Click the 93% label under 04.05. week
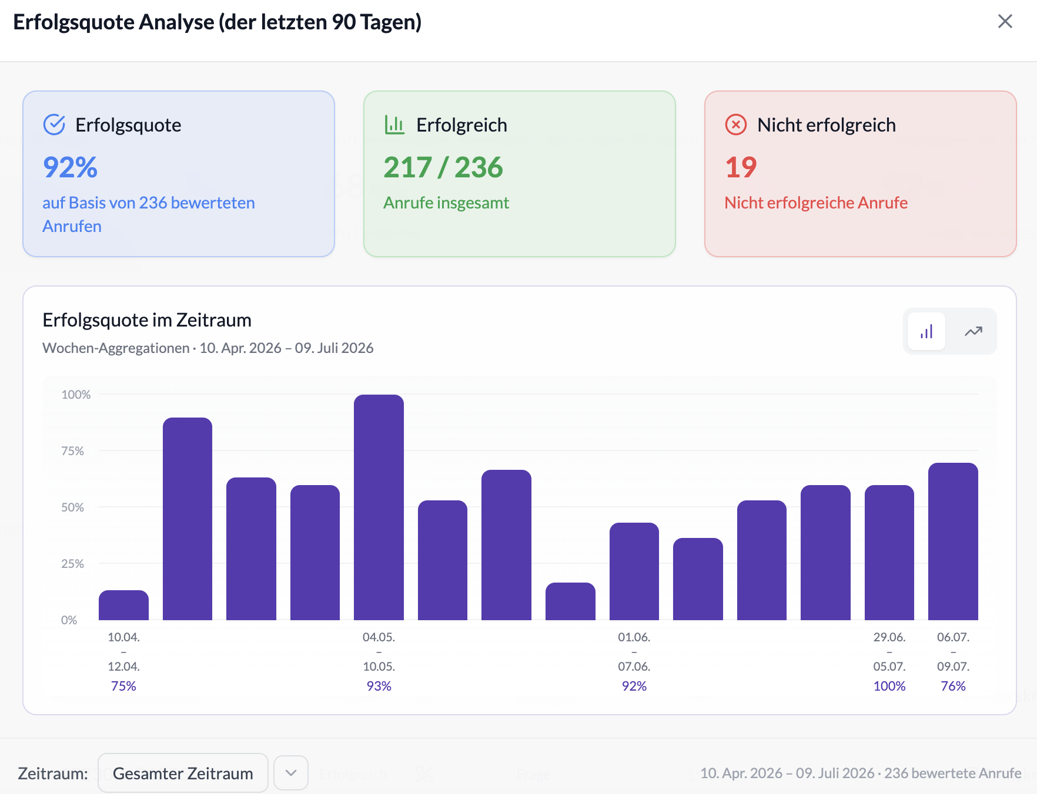 [x=379, y=686]
